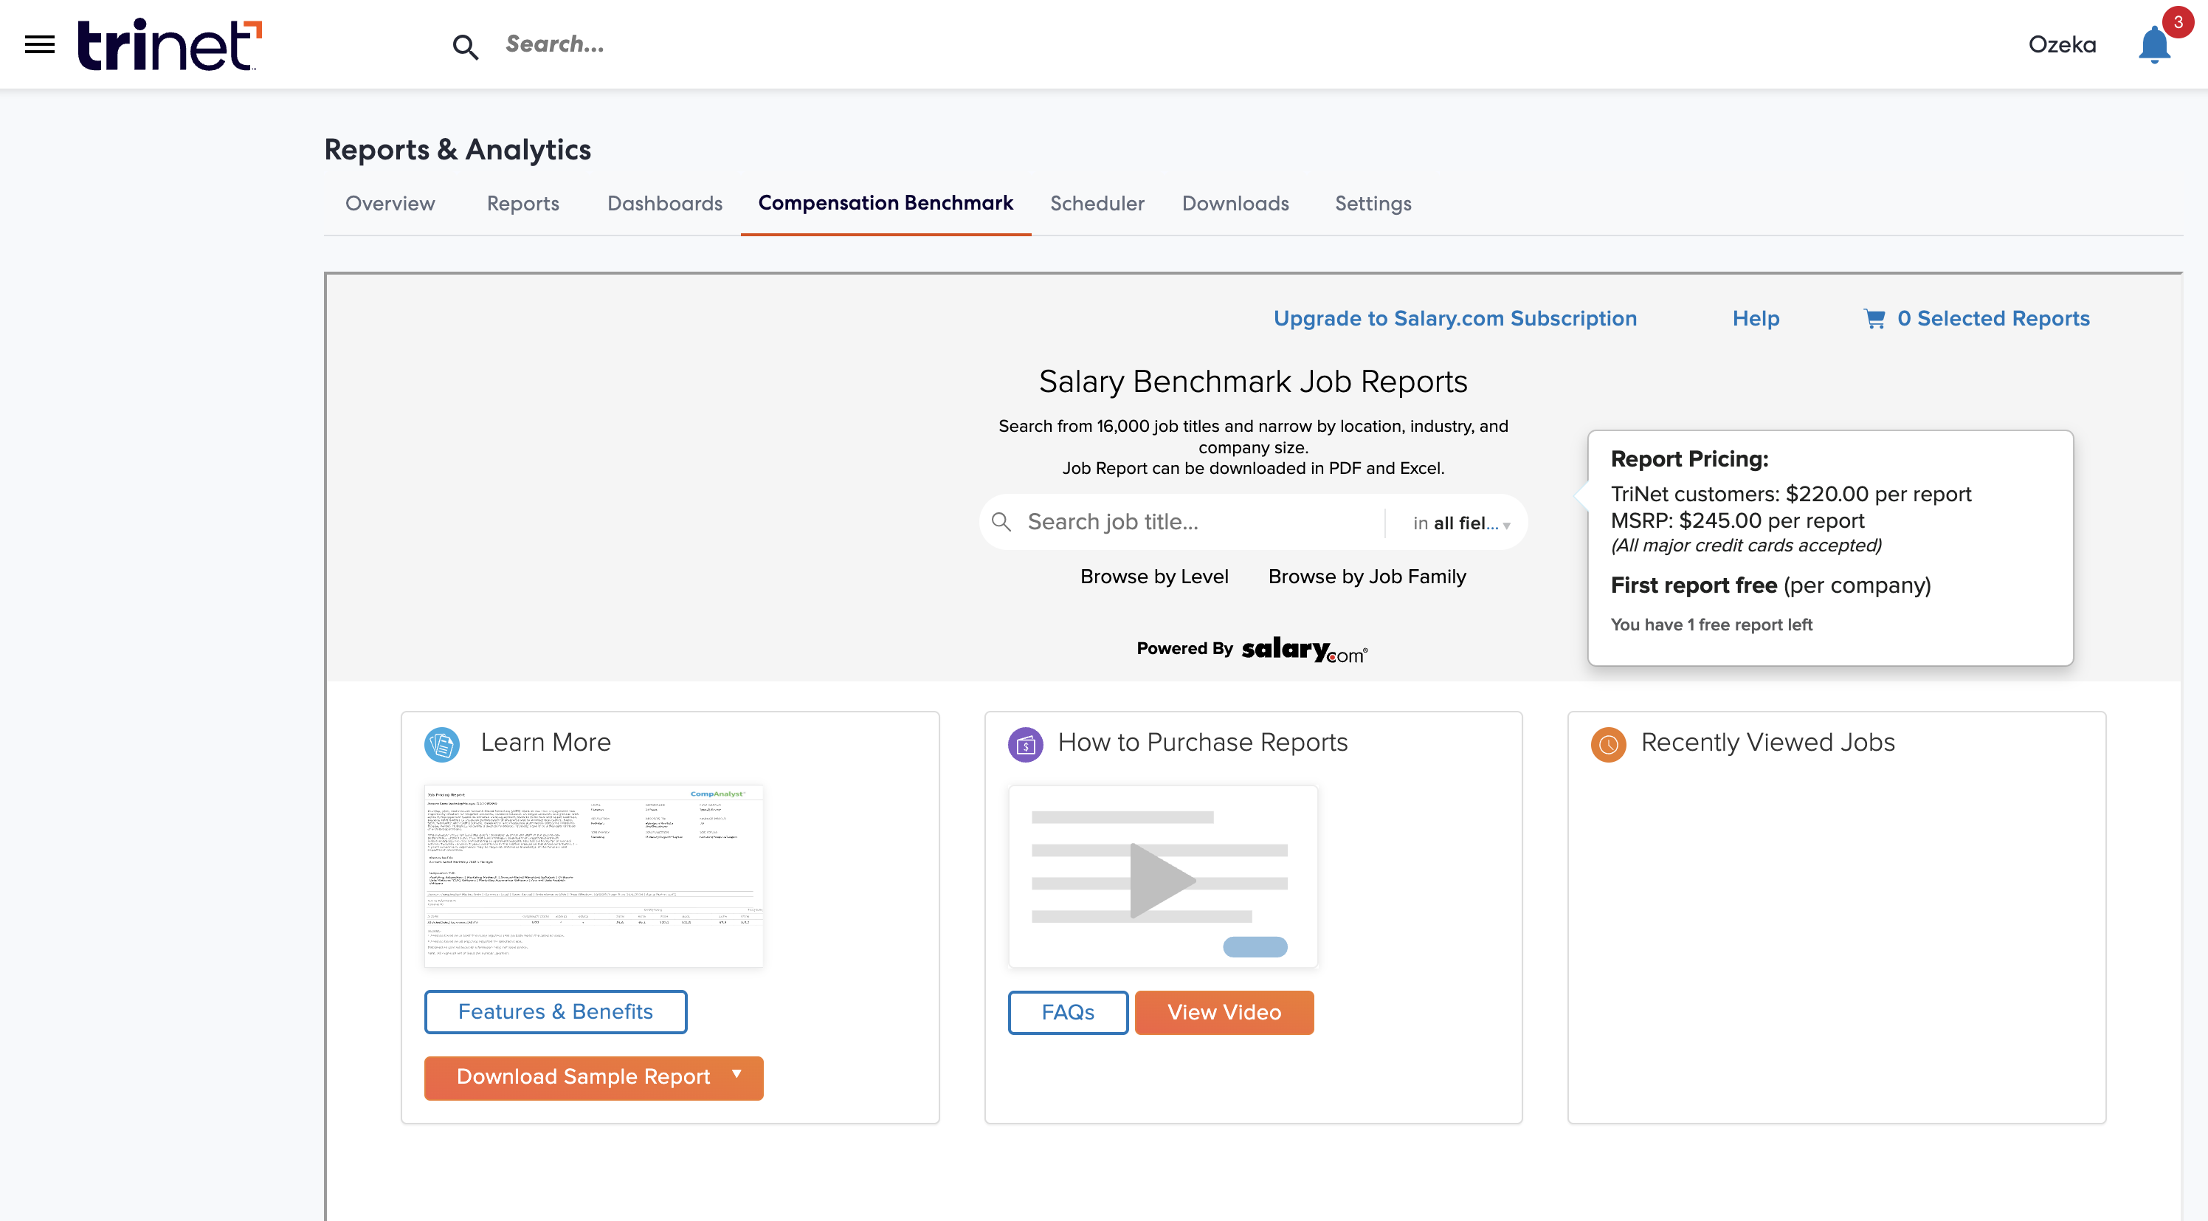Click the top search magnifier icon

tap(466, 47)
